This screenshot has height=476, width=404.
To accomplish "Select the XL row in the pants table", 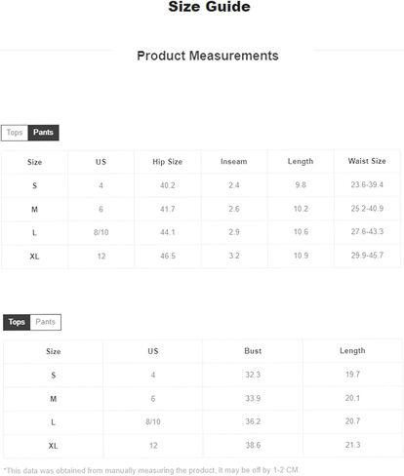I will (201, 256).
